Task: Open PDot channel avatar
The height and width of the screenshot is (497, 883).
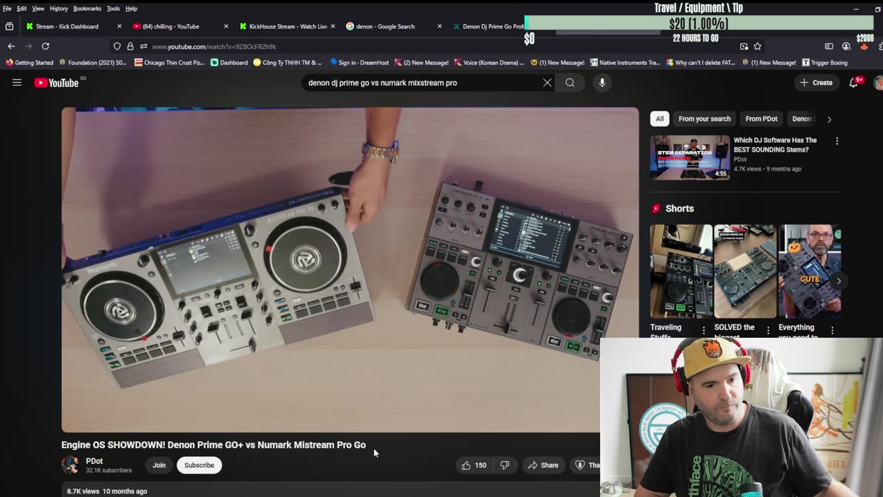Action: [70, 465]
